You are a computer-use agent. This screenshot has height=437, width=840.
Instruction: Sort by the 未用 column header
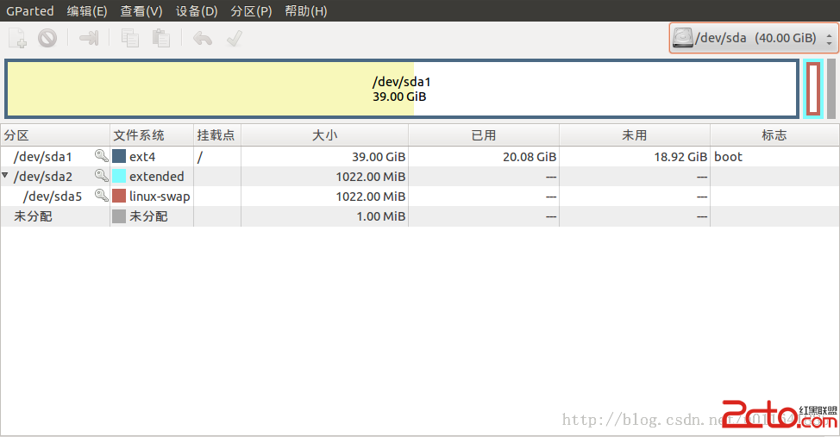pos(635,135)
